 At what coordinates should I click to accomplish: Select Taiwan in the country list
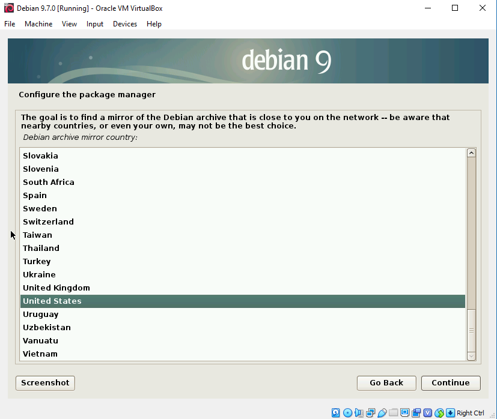[243, 235]
